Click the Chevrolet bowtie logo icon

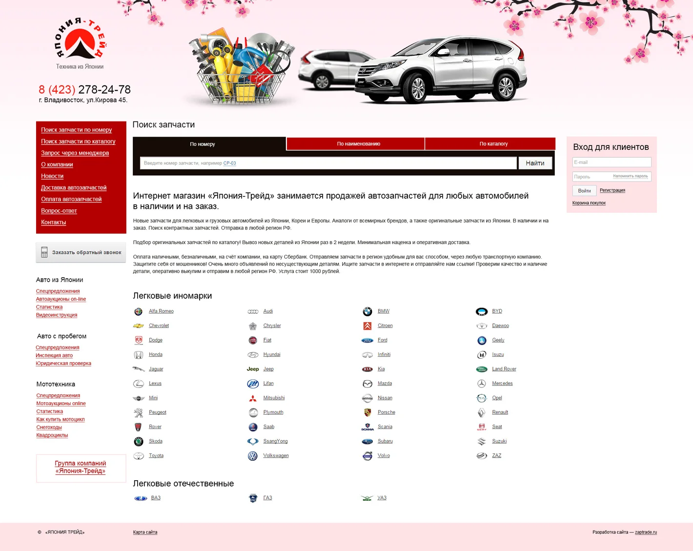click(x=139, y=326)
